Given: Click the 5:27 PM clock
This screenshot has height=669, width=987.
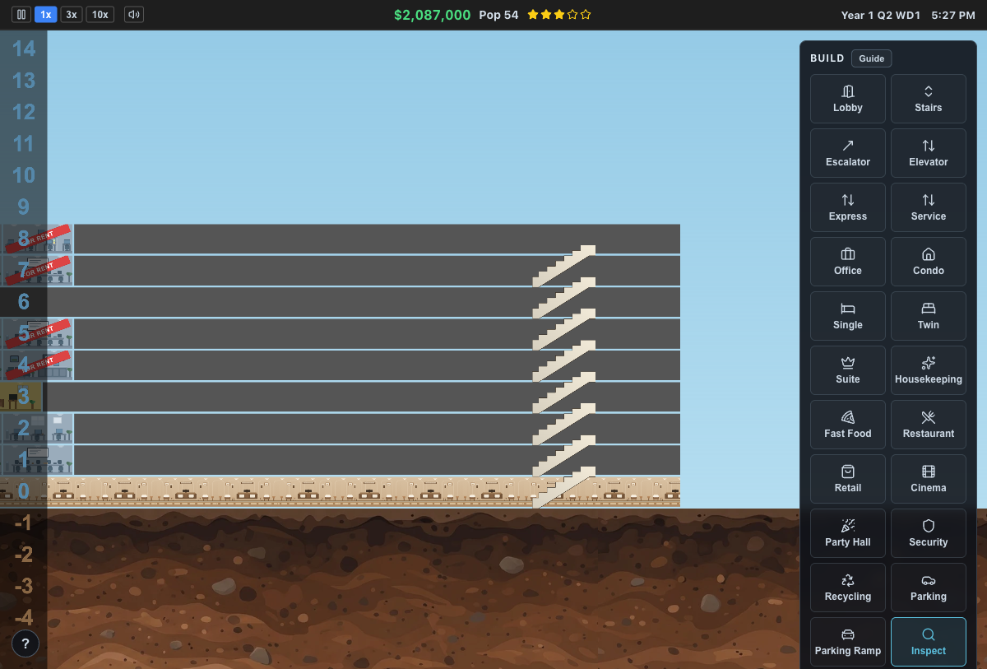Looking at the screenshot, I should click(953, 15).
